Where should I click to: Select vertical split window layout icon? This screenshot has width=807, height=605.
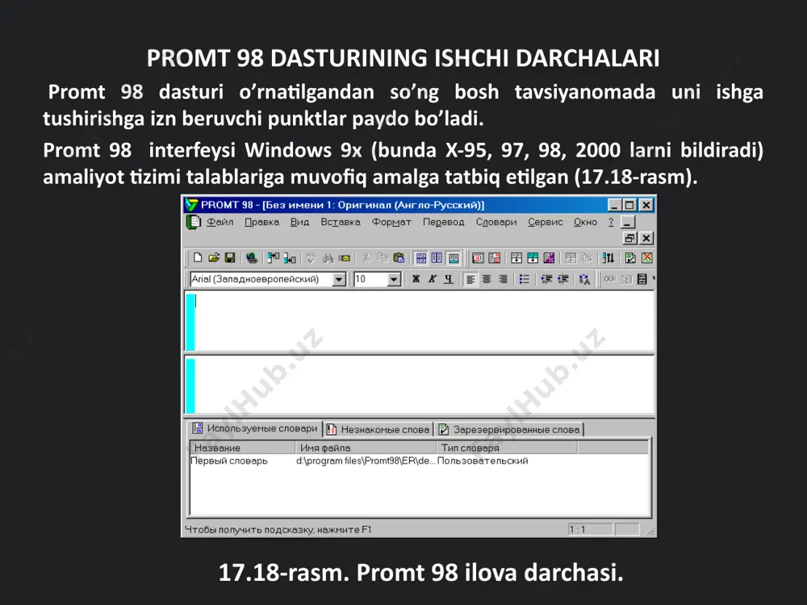tap(437, 258)
